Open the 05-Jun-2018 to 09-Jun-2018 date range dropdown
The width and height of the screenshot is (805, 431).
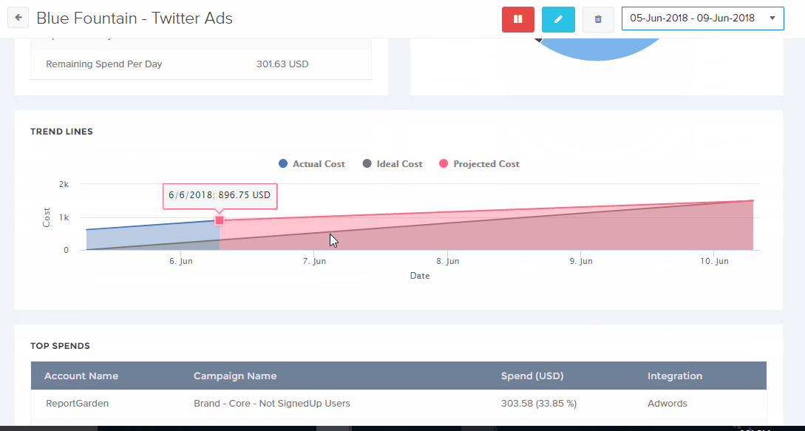click(702, 18)
